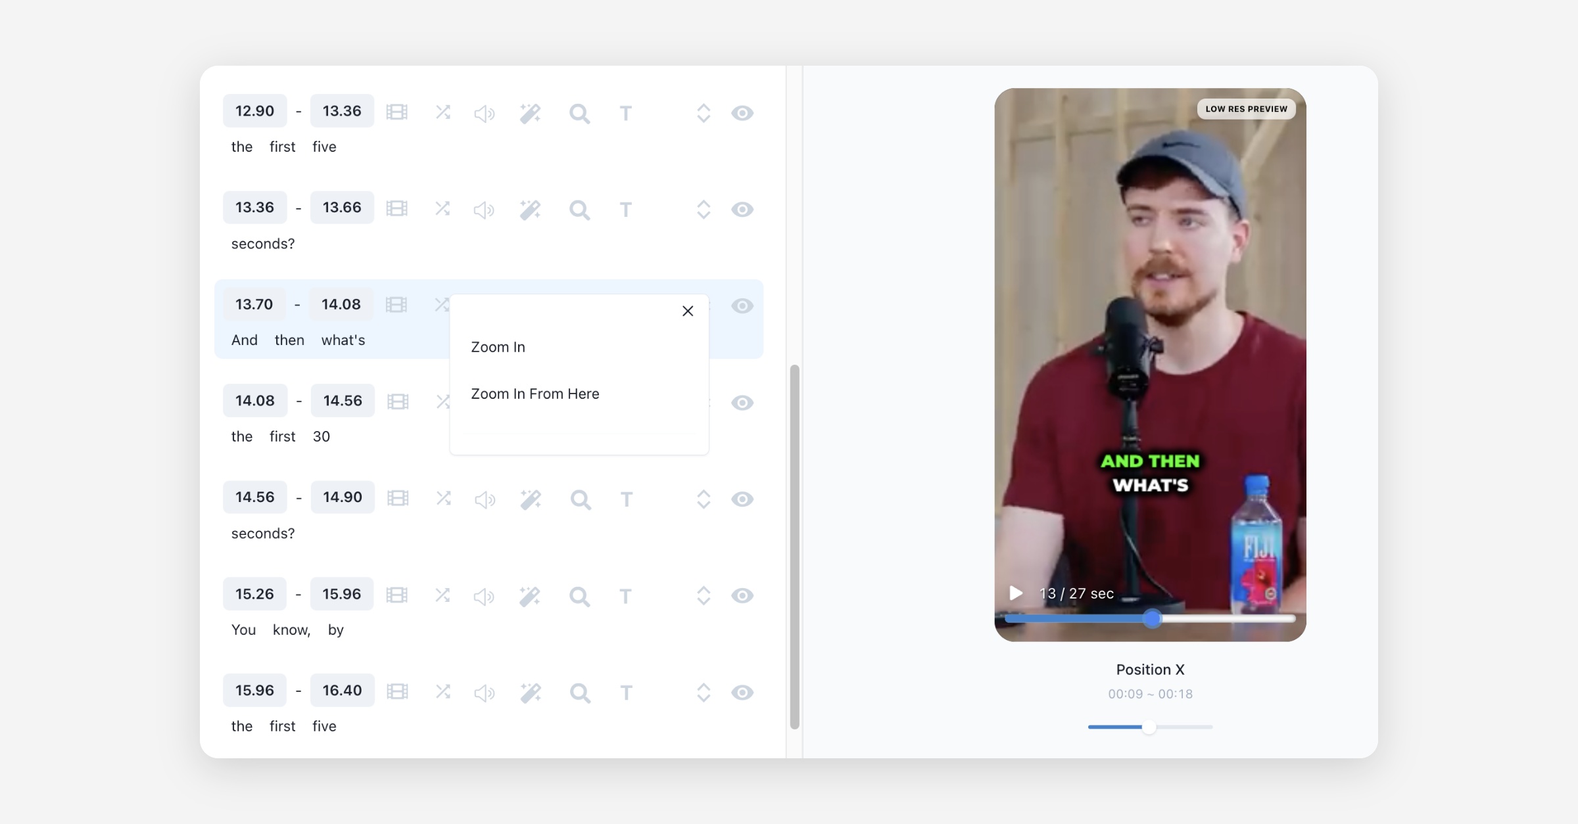Click the shuffle icon on the 13.36 row
This screenshot has width=1578, height=824.
point(442,209)
